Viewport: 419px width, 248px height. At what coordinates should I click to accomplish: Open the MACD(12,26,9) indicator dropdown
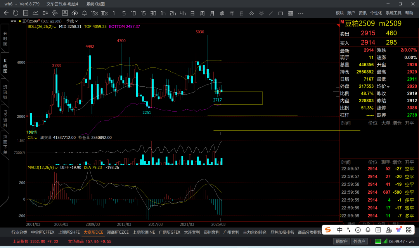57,167
